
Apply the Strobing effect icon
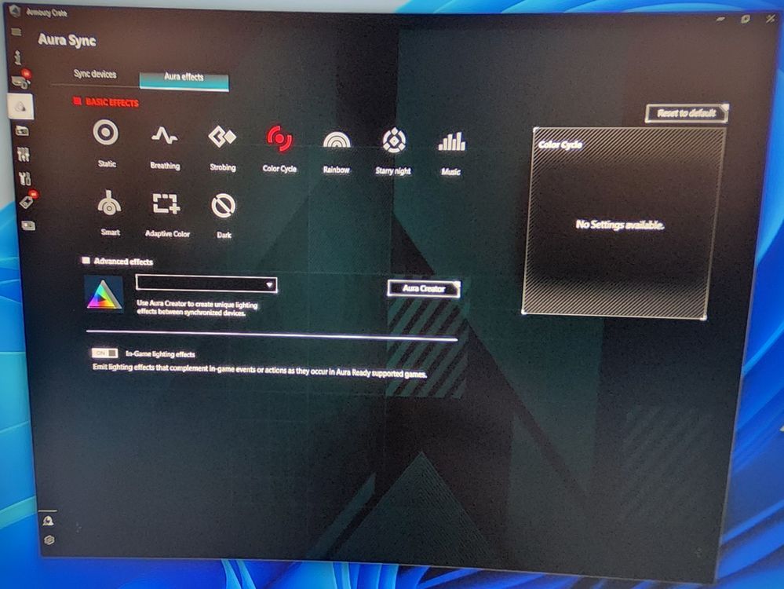[x=222, y=136]
